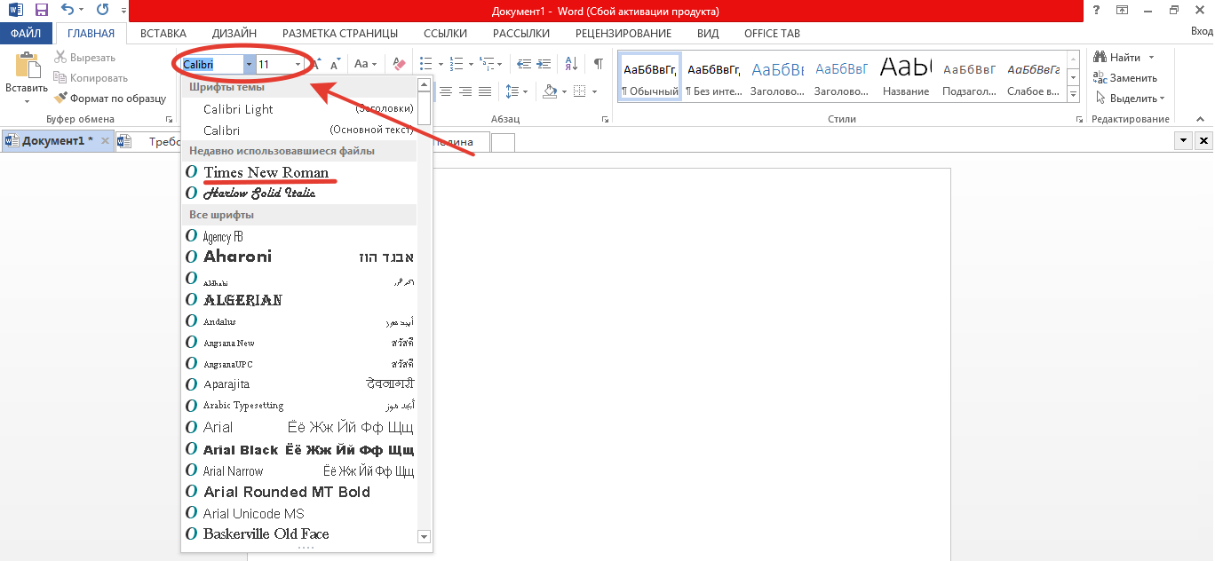Toggle Format Painter (Формат по образцу)
Image resolution: width=1215 pixels, height=561 pixels.
coord(110,99)
